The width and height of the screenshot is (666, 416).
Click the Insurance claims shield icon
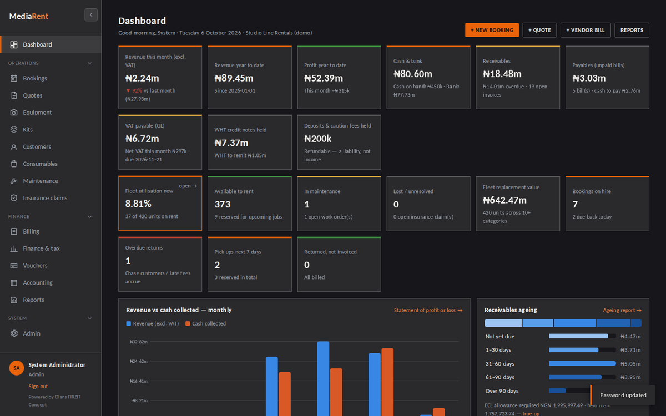tap(14, 198)
